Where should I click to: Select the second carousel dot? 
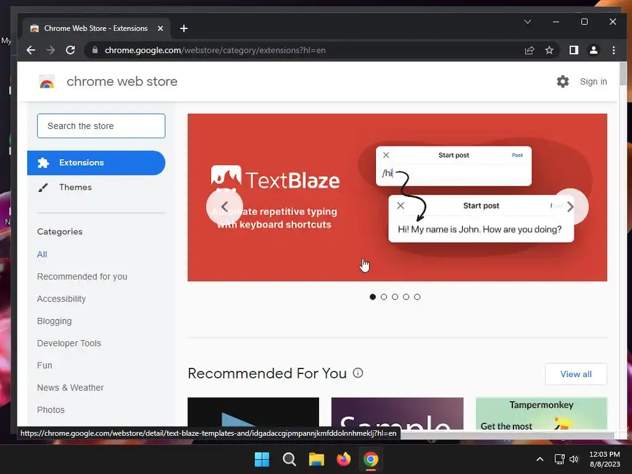pyautogui.click(x=384, y=297)
